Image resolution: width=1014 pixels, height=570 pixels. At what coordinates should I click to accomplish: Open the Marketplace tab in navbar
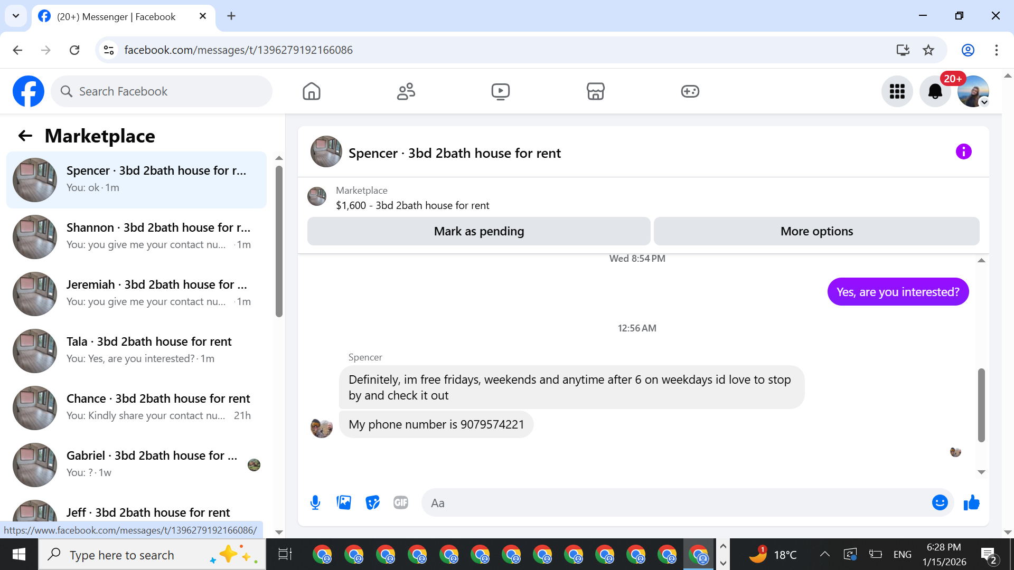[x=595, y=91]
